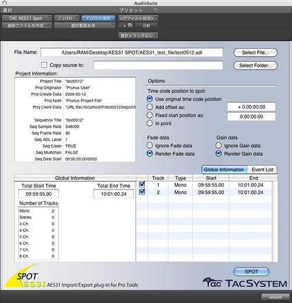Click the Type column header
The height and width of the screenshot is (303, 292).
tap(180, 178)
